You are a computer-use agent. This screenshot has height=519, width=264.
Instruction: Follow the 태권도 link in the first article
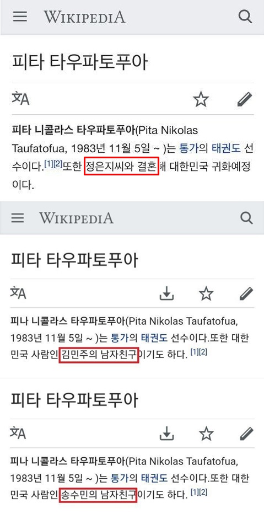227,149
